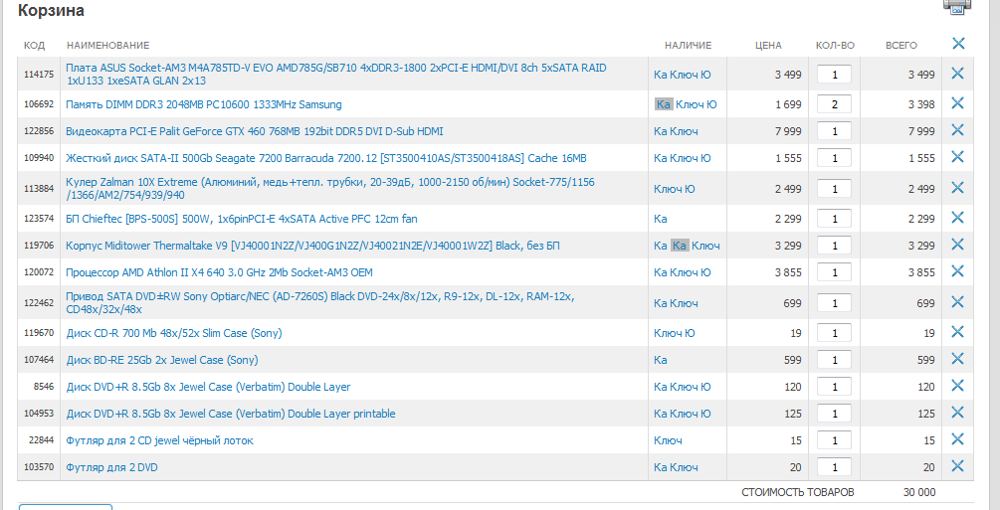The width and height of the screenshot is (1000, 510).
Task: Delete the BD-RE 25Gb disc row
Action: (957, 358)
